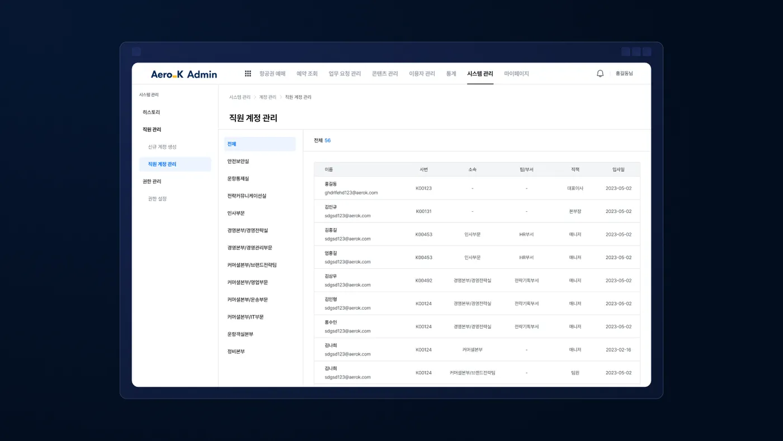This screenshot has height=441, width=783.
Task: Click the join date 2023-02-16
Action: [x=619, y=350]
